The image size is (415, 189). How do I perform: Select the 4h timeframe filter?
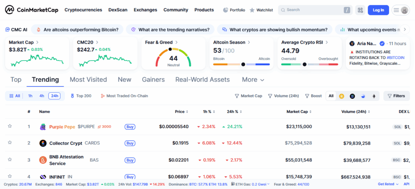pos(42,96)
